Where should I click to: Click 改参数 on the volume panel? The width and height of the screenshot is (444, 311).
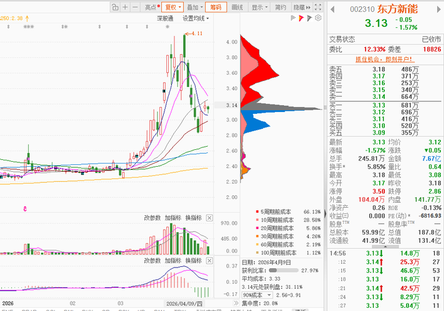(153, 218)
